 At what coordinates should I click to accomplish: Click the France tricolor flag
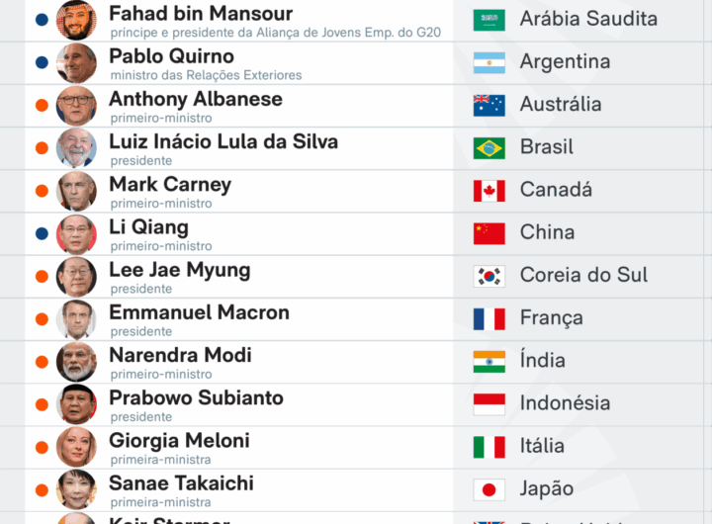(489, 318)
